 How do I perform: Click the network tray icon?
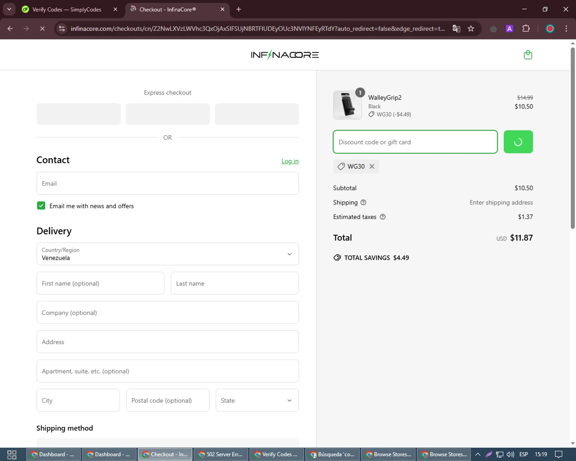pos(500,454)
